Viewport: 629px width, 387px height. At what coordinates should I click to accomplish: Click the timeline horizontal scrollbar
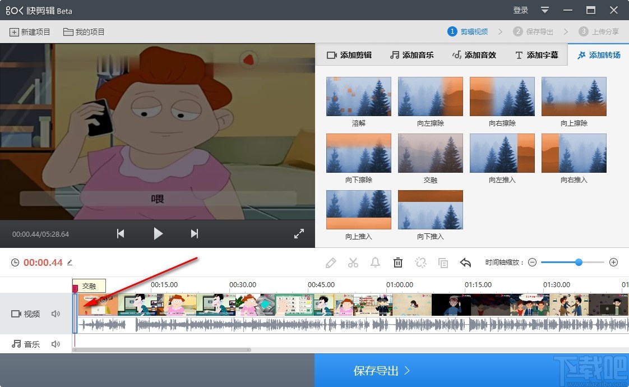[161, 350]
